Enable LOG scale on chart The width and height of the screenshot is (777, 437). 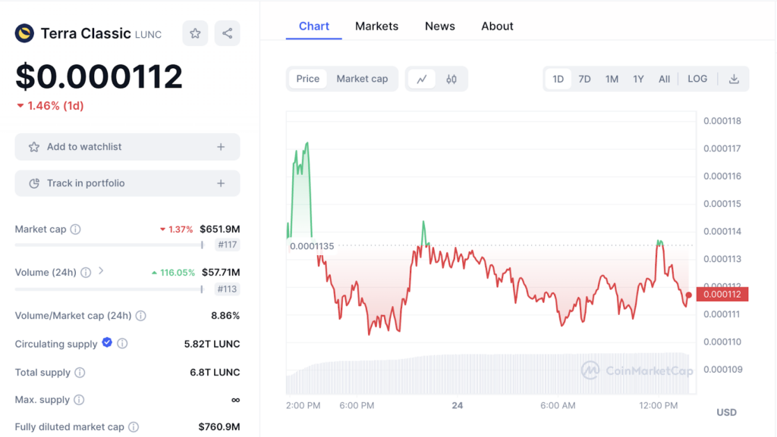pyautogui.click(x=697, y=79)
